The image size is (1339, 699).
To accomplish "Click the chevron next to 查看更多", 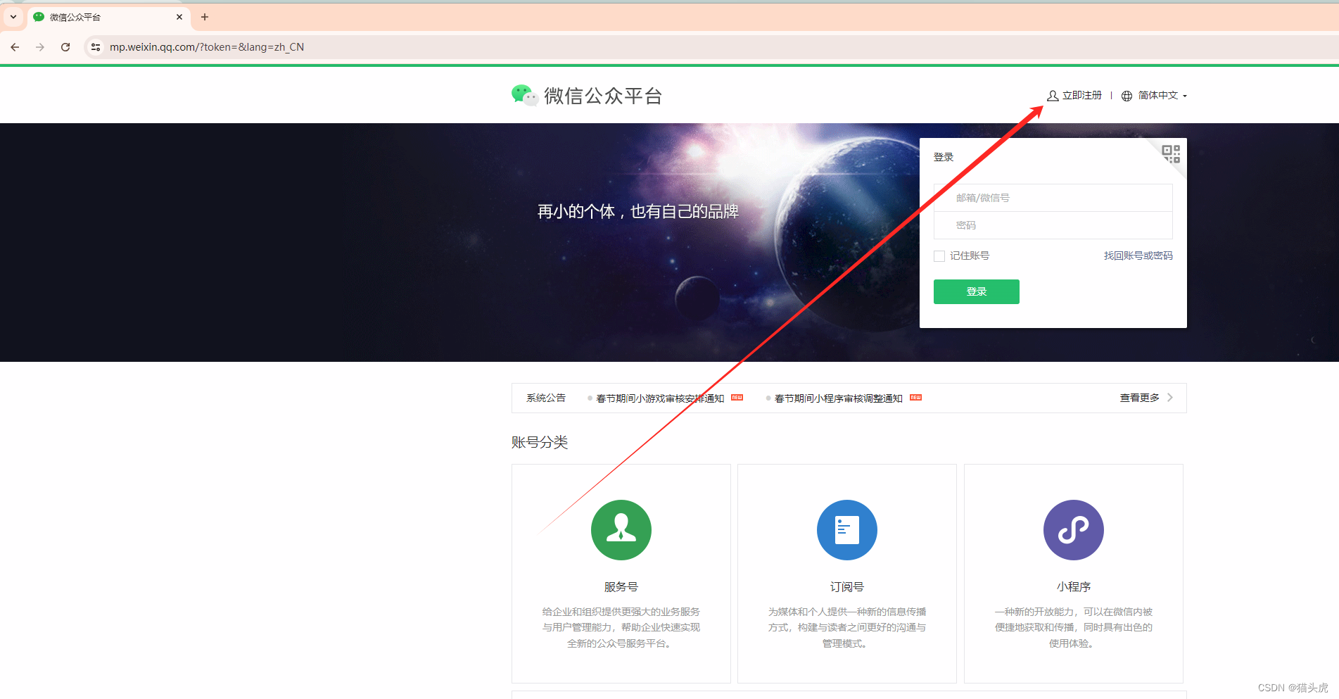I will click(1170, 398).
